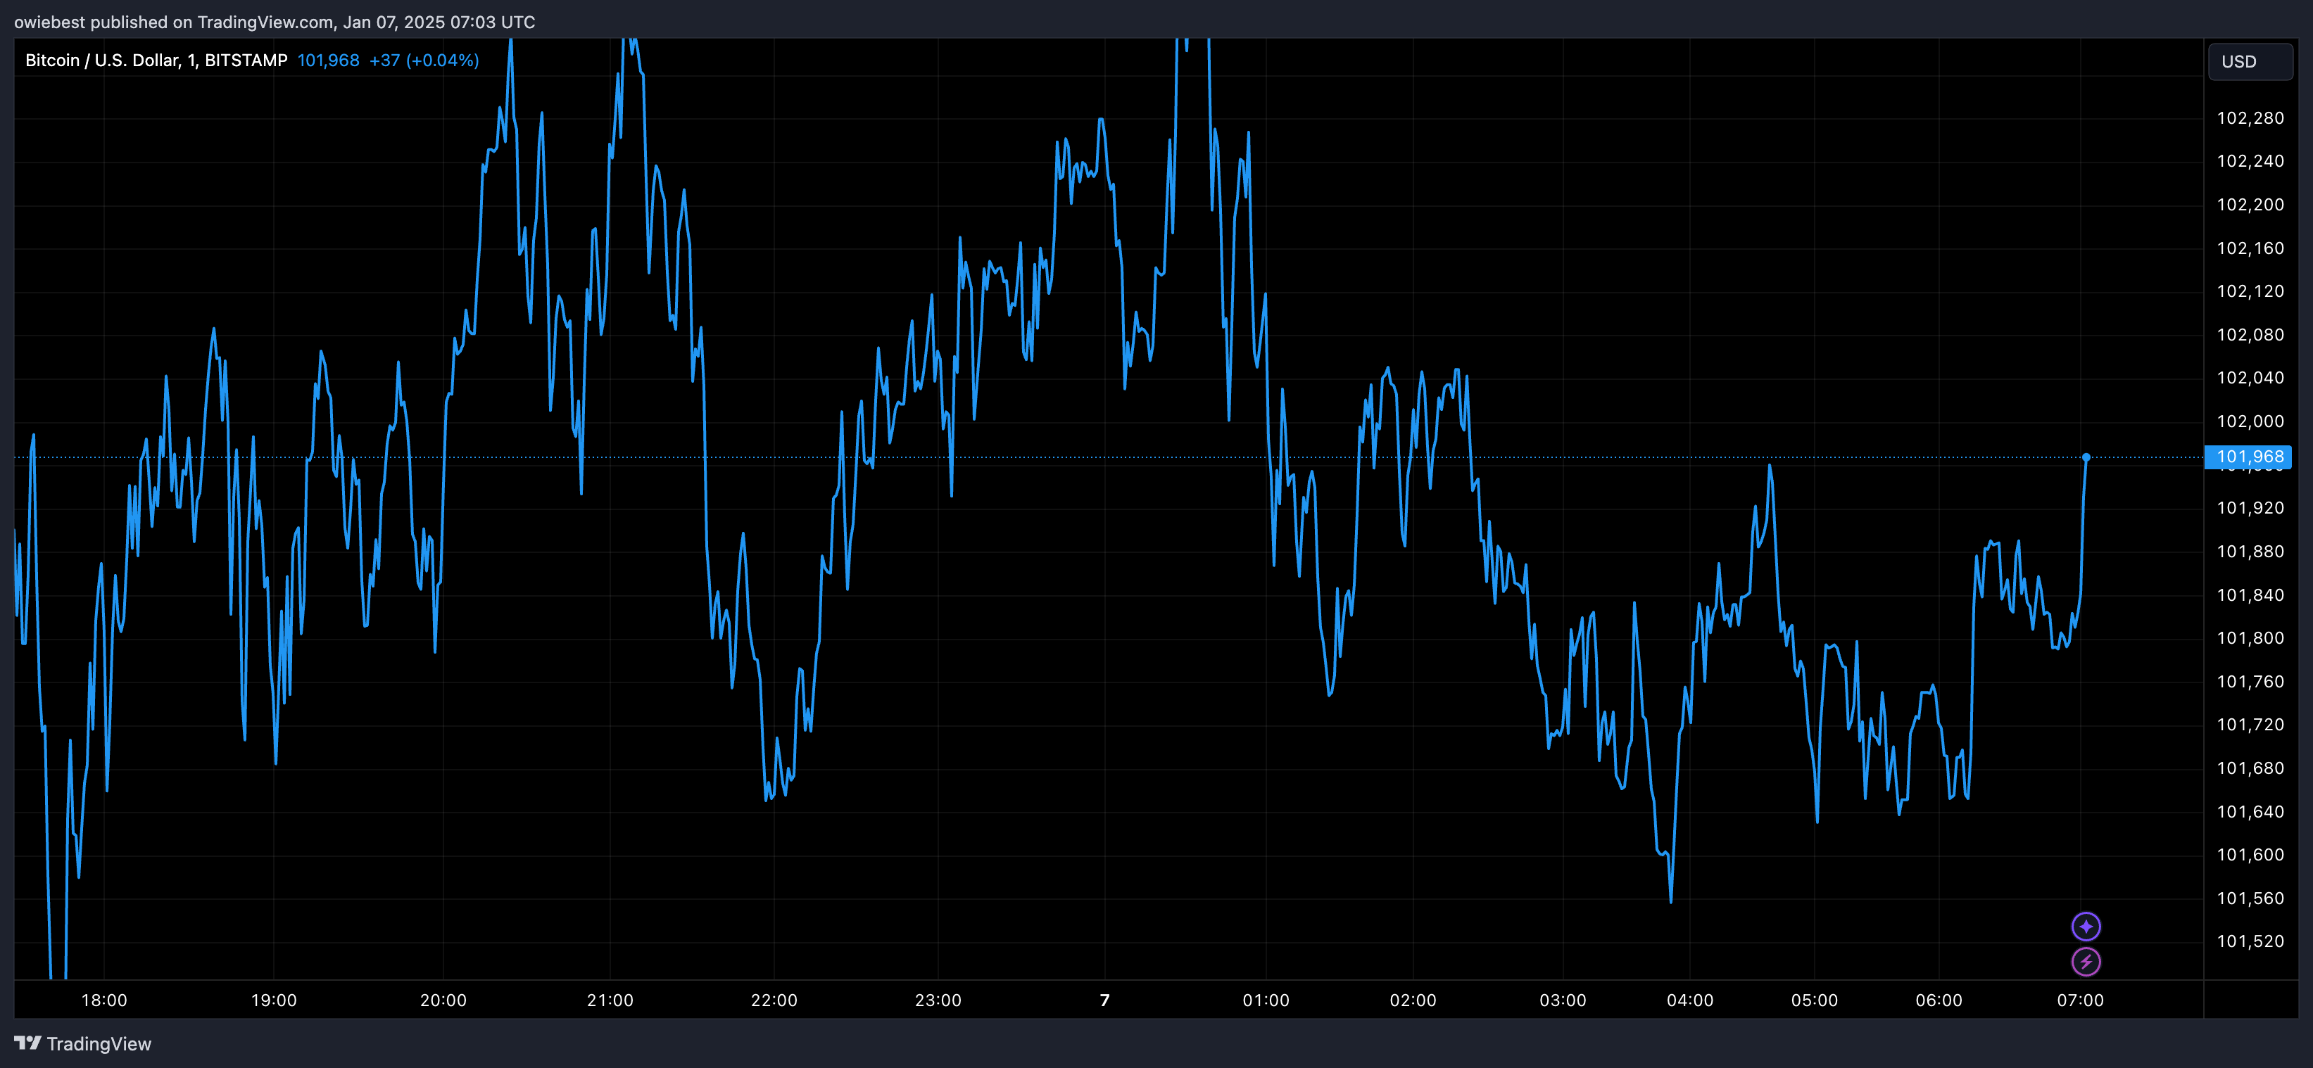Open the USD currency selector

point(2250,62)
